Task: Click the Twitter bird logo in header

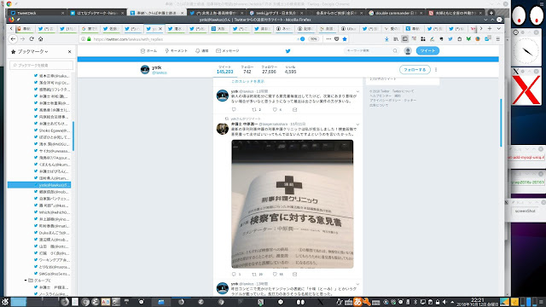Action: pos(288,51)
